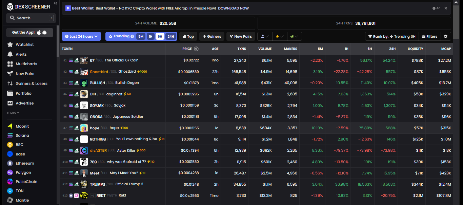463x205 pixels.
Task: Sort by the TXNS column header
Action: (242, 49)
